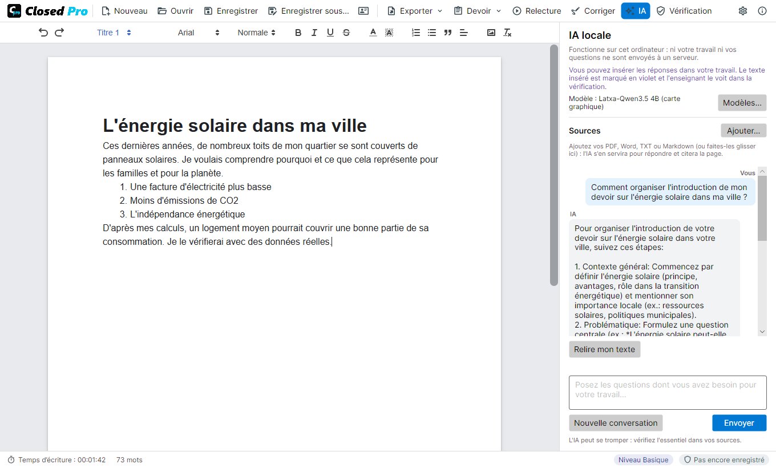Open the Vérification tab
The image size is (776, 468).
click(x=684, y=11)
